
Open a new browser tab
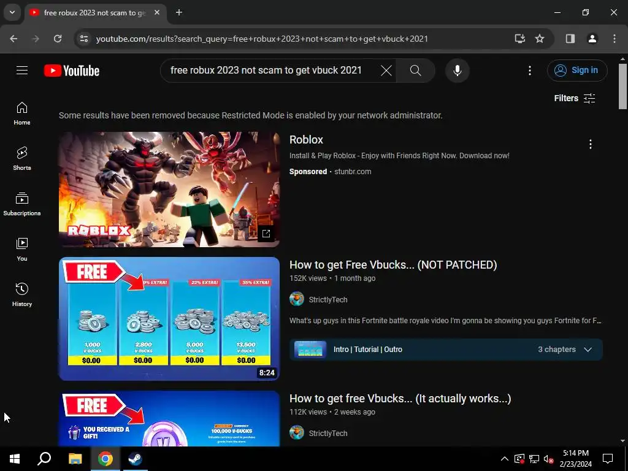coord(179,12)
